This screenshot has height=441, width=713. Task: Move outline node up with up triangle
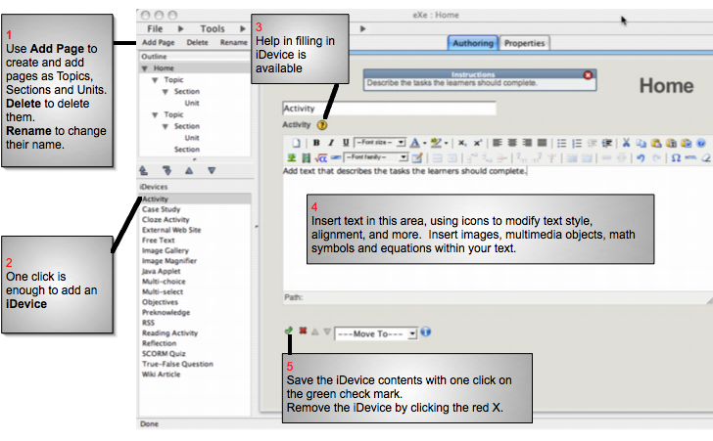coord(189,171)
